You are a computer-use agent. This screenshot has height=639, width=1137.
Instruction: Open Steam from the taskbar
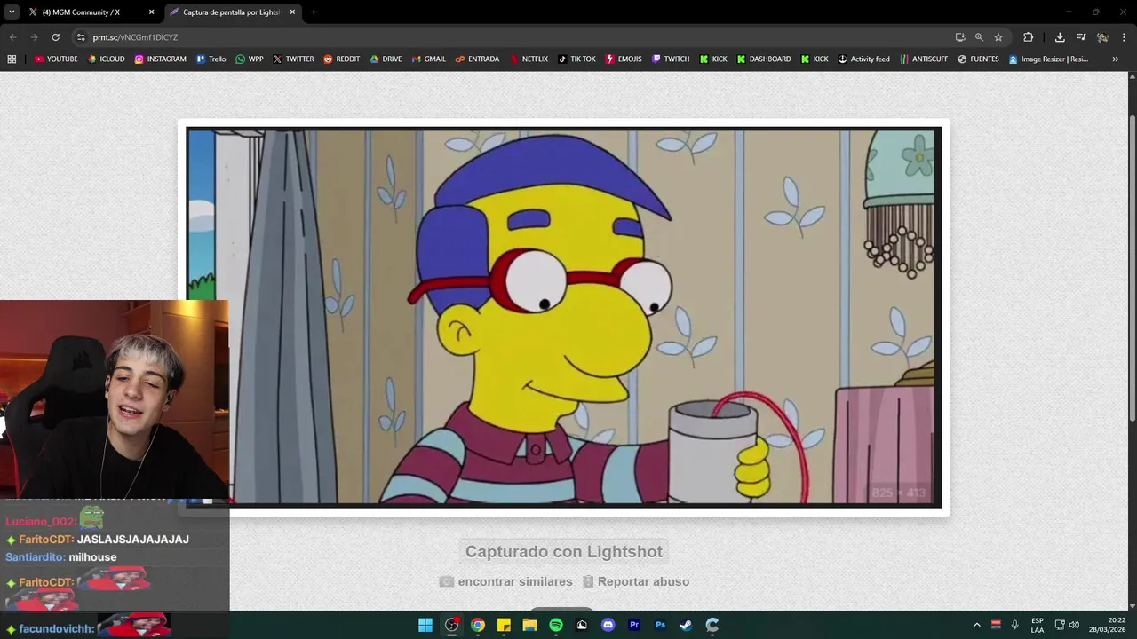tap(686, 625)
